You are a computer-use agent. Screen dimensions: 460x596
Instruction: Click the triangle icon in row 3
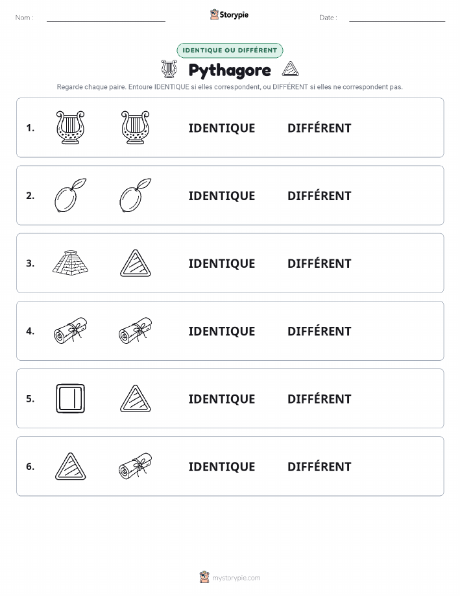(x=136, y=263)
